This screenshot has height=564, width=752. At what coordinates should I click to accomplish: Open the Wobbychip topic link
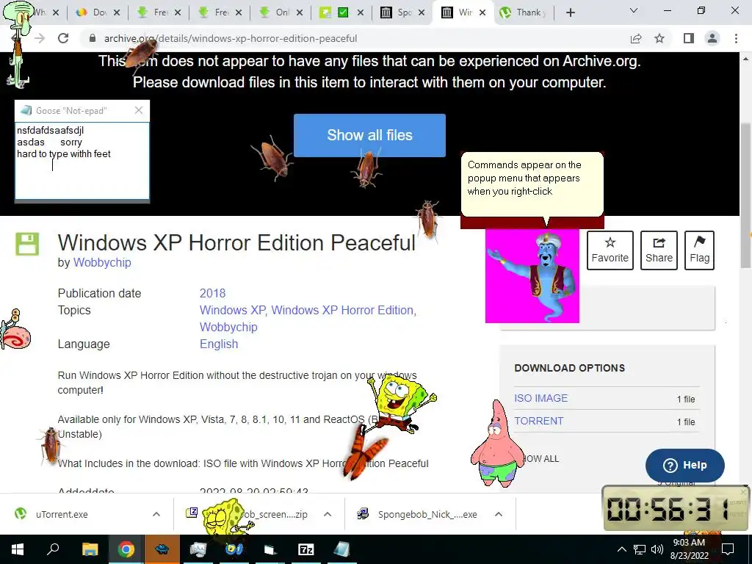(228, 327)
